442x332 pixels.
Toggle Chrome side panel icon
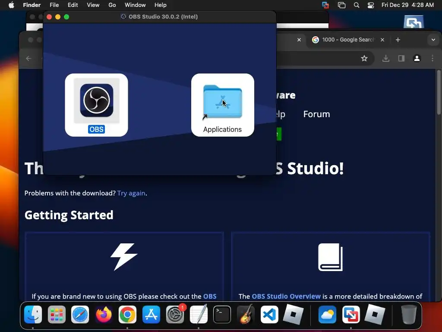coord(401,58)
